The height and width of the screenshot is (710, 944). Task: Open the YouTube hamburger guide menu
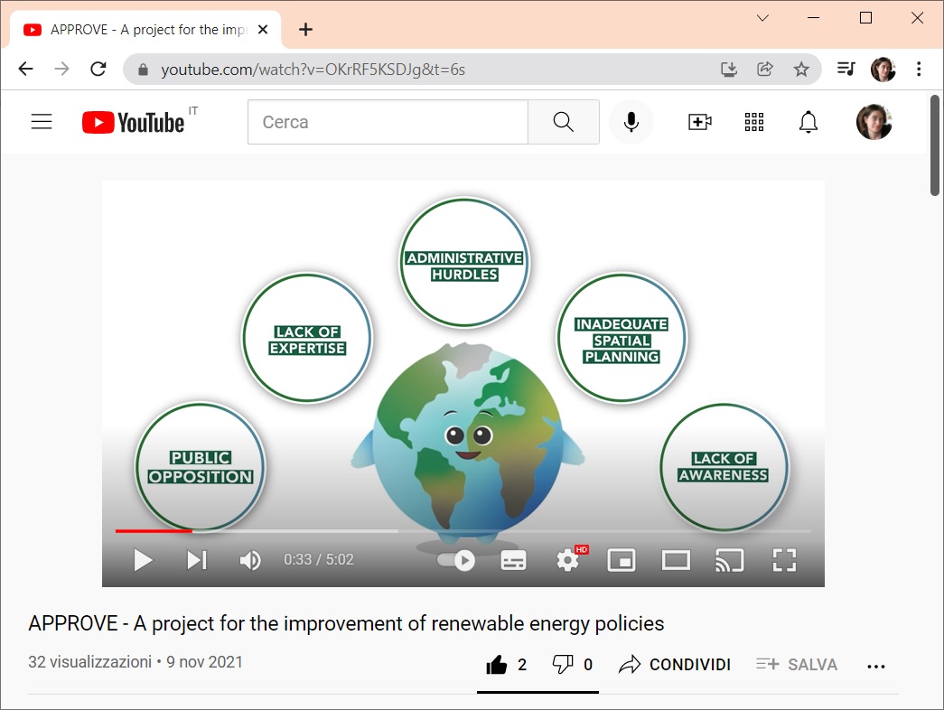[42, 122]
